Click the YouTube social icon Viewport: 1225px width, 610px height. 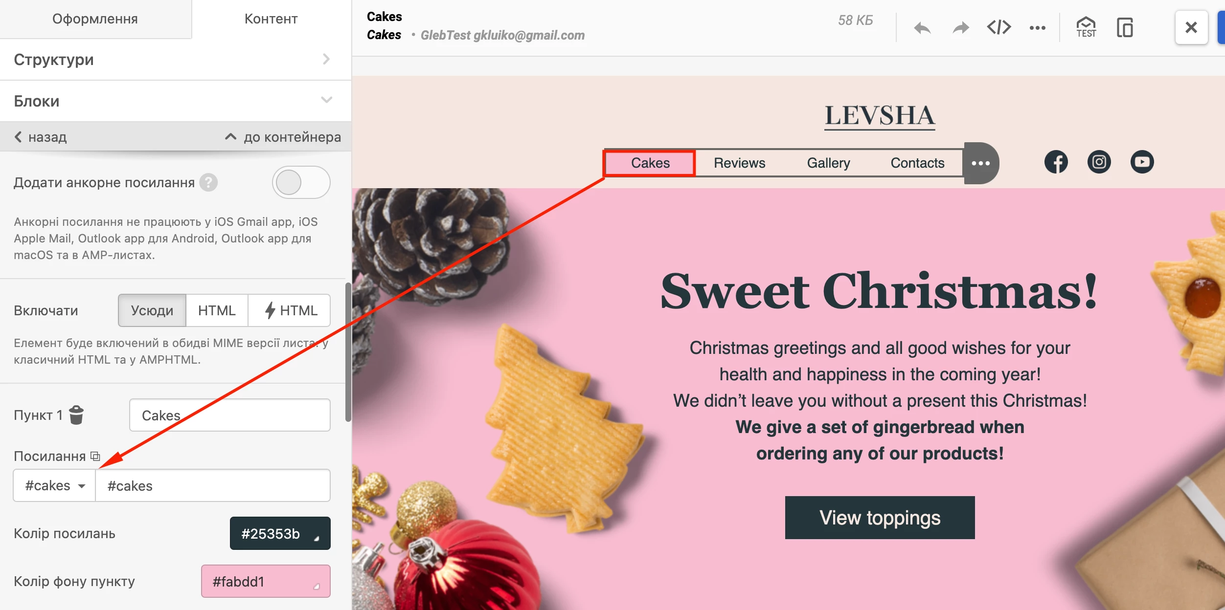[x=1142, y=162]
